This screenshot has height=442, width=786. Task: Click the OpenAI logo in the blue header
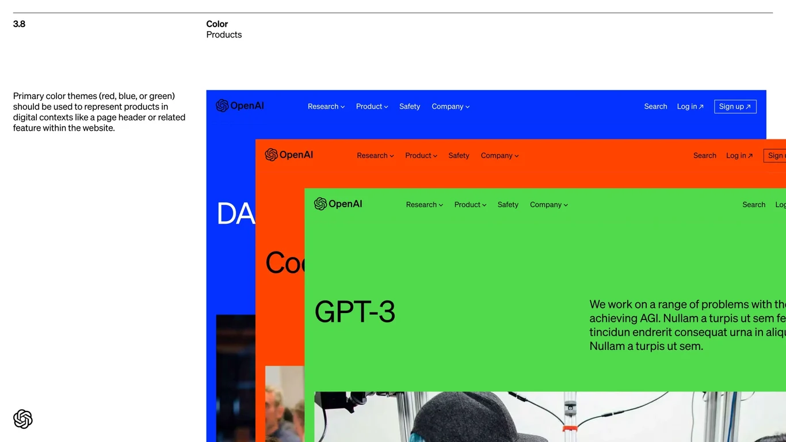[240, 106]
